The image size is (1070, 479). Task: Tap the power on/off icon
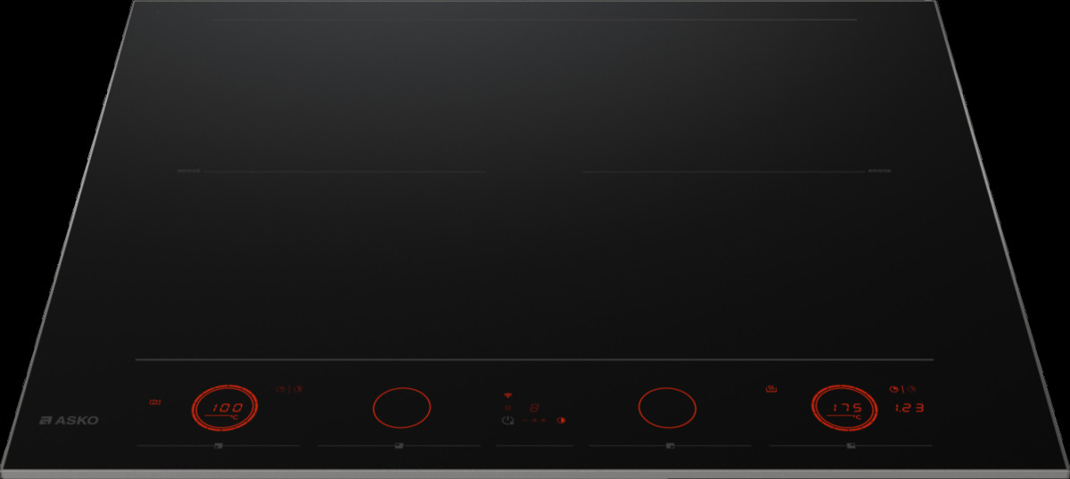[x=507, y=420]
